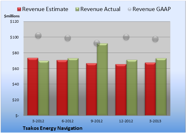Select the red estimate bar for 3-2013
Viewport: 186px width, 133px height.
[x=150, y=89]
